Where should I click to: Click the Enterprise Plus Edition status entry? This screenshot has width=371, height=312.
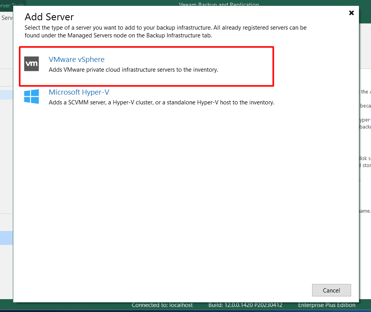[327, 305]
